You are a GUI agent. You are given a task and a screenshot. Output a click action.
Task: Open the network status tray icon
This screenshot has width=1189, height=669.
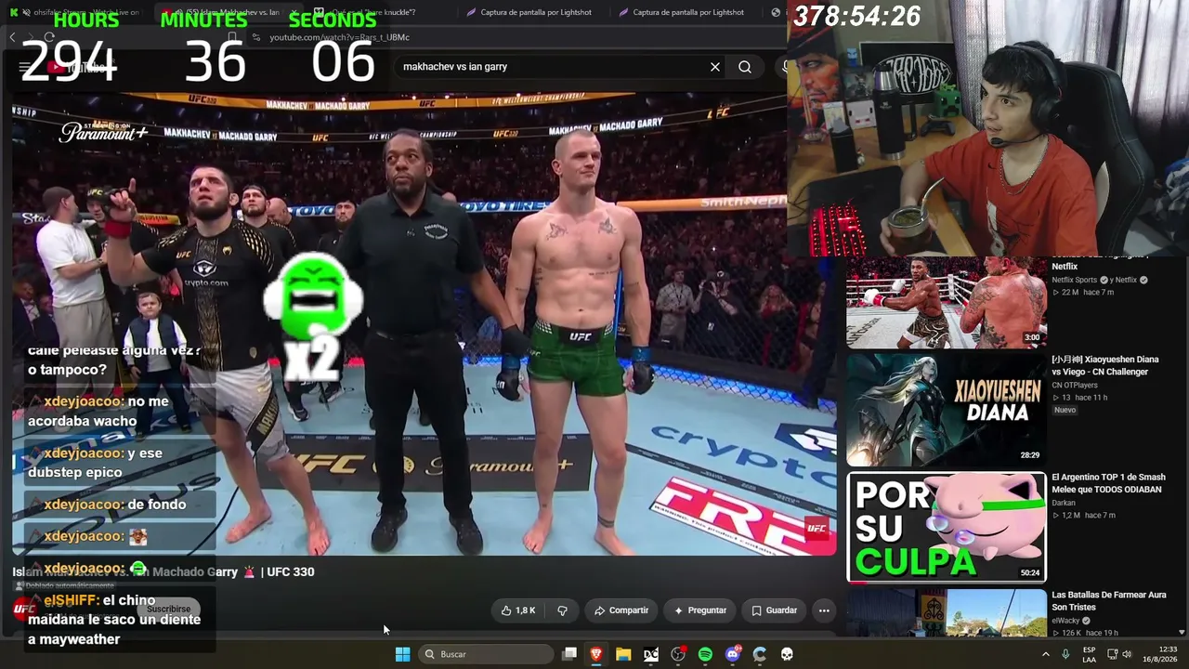1112,654
